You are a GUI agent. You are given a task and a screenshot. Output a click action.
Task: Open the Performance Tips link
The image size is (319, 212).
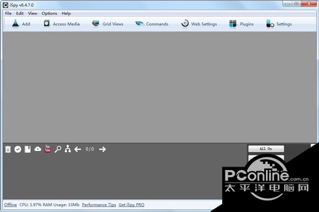tap(99, 205)
